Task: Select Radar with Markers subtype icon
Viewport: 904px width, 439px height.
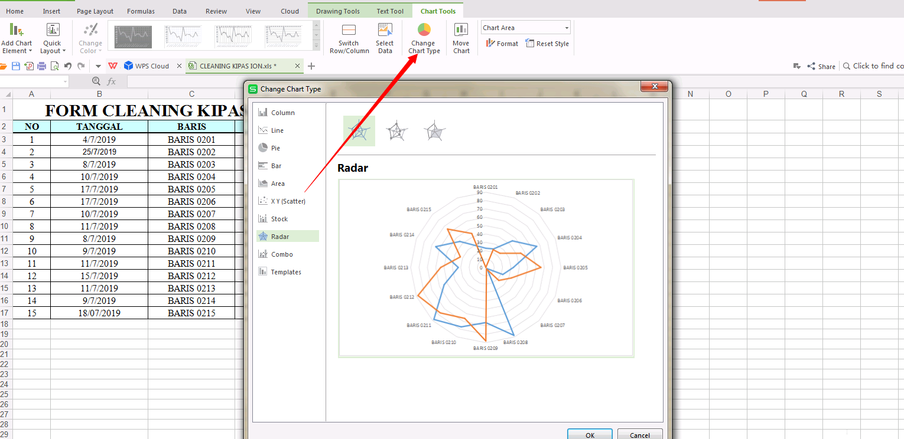Action: (x=396, y=131)
